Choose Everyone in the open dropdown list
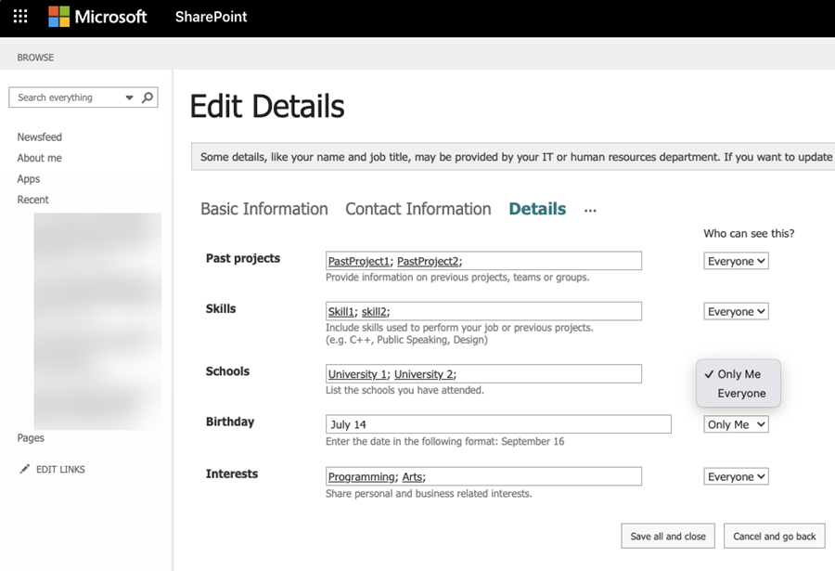This screenshot has width=835, height=571. (741, 393)
